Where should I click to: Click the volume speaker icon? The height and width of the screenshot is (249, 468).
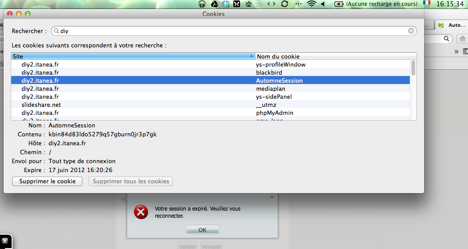pos(323,4)
